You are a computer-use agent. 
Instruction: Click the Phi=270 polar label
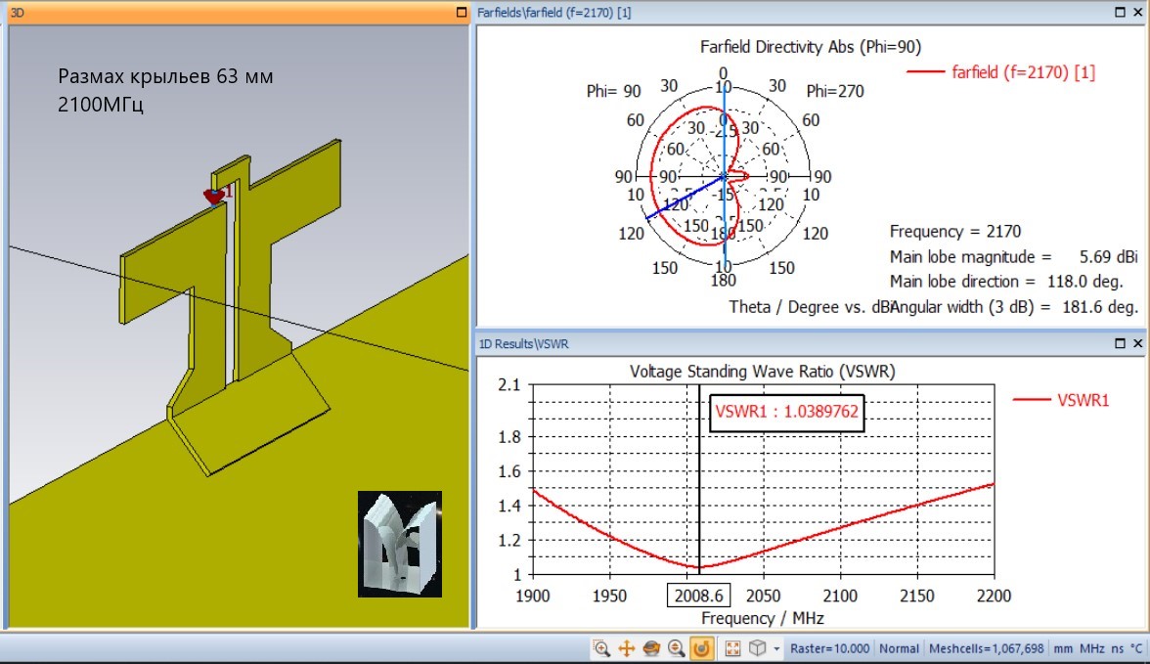click(x=835, y=91)
